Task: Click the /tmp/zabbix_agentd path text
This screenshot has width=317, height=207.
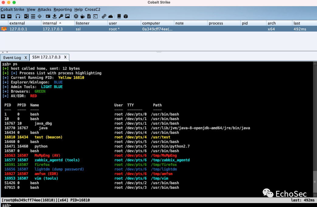Action: 170,160
